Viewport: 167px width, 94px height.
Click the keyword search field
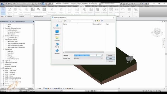110,4
